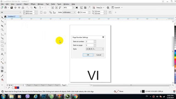Click the Start on page field
This screenshot has width=176, height=99.
(90, 45)
